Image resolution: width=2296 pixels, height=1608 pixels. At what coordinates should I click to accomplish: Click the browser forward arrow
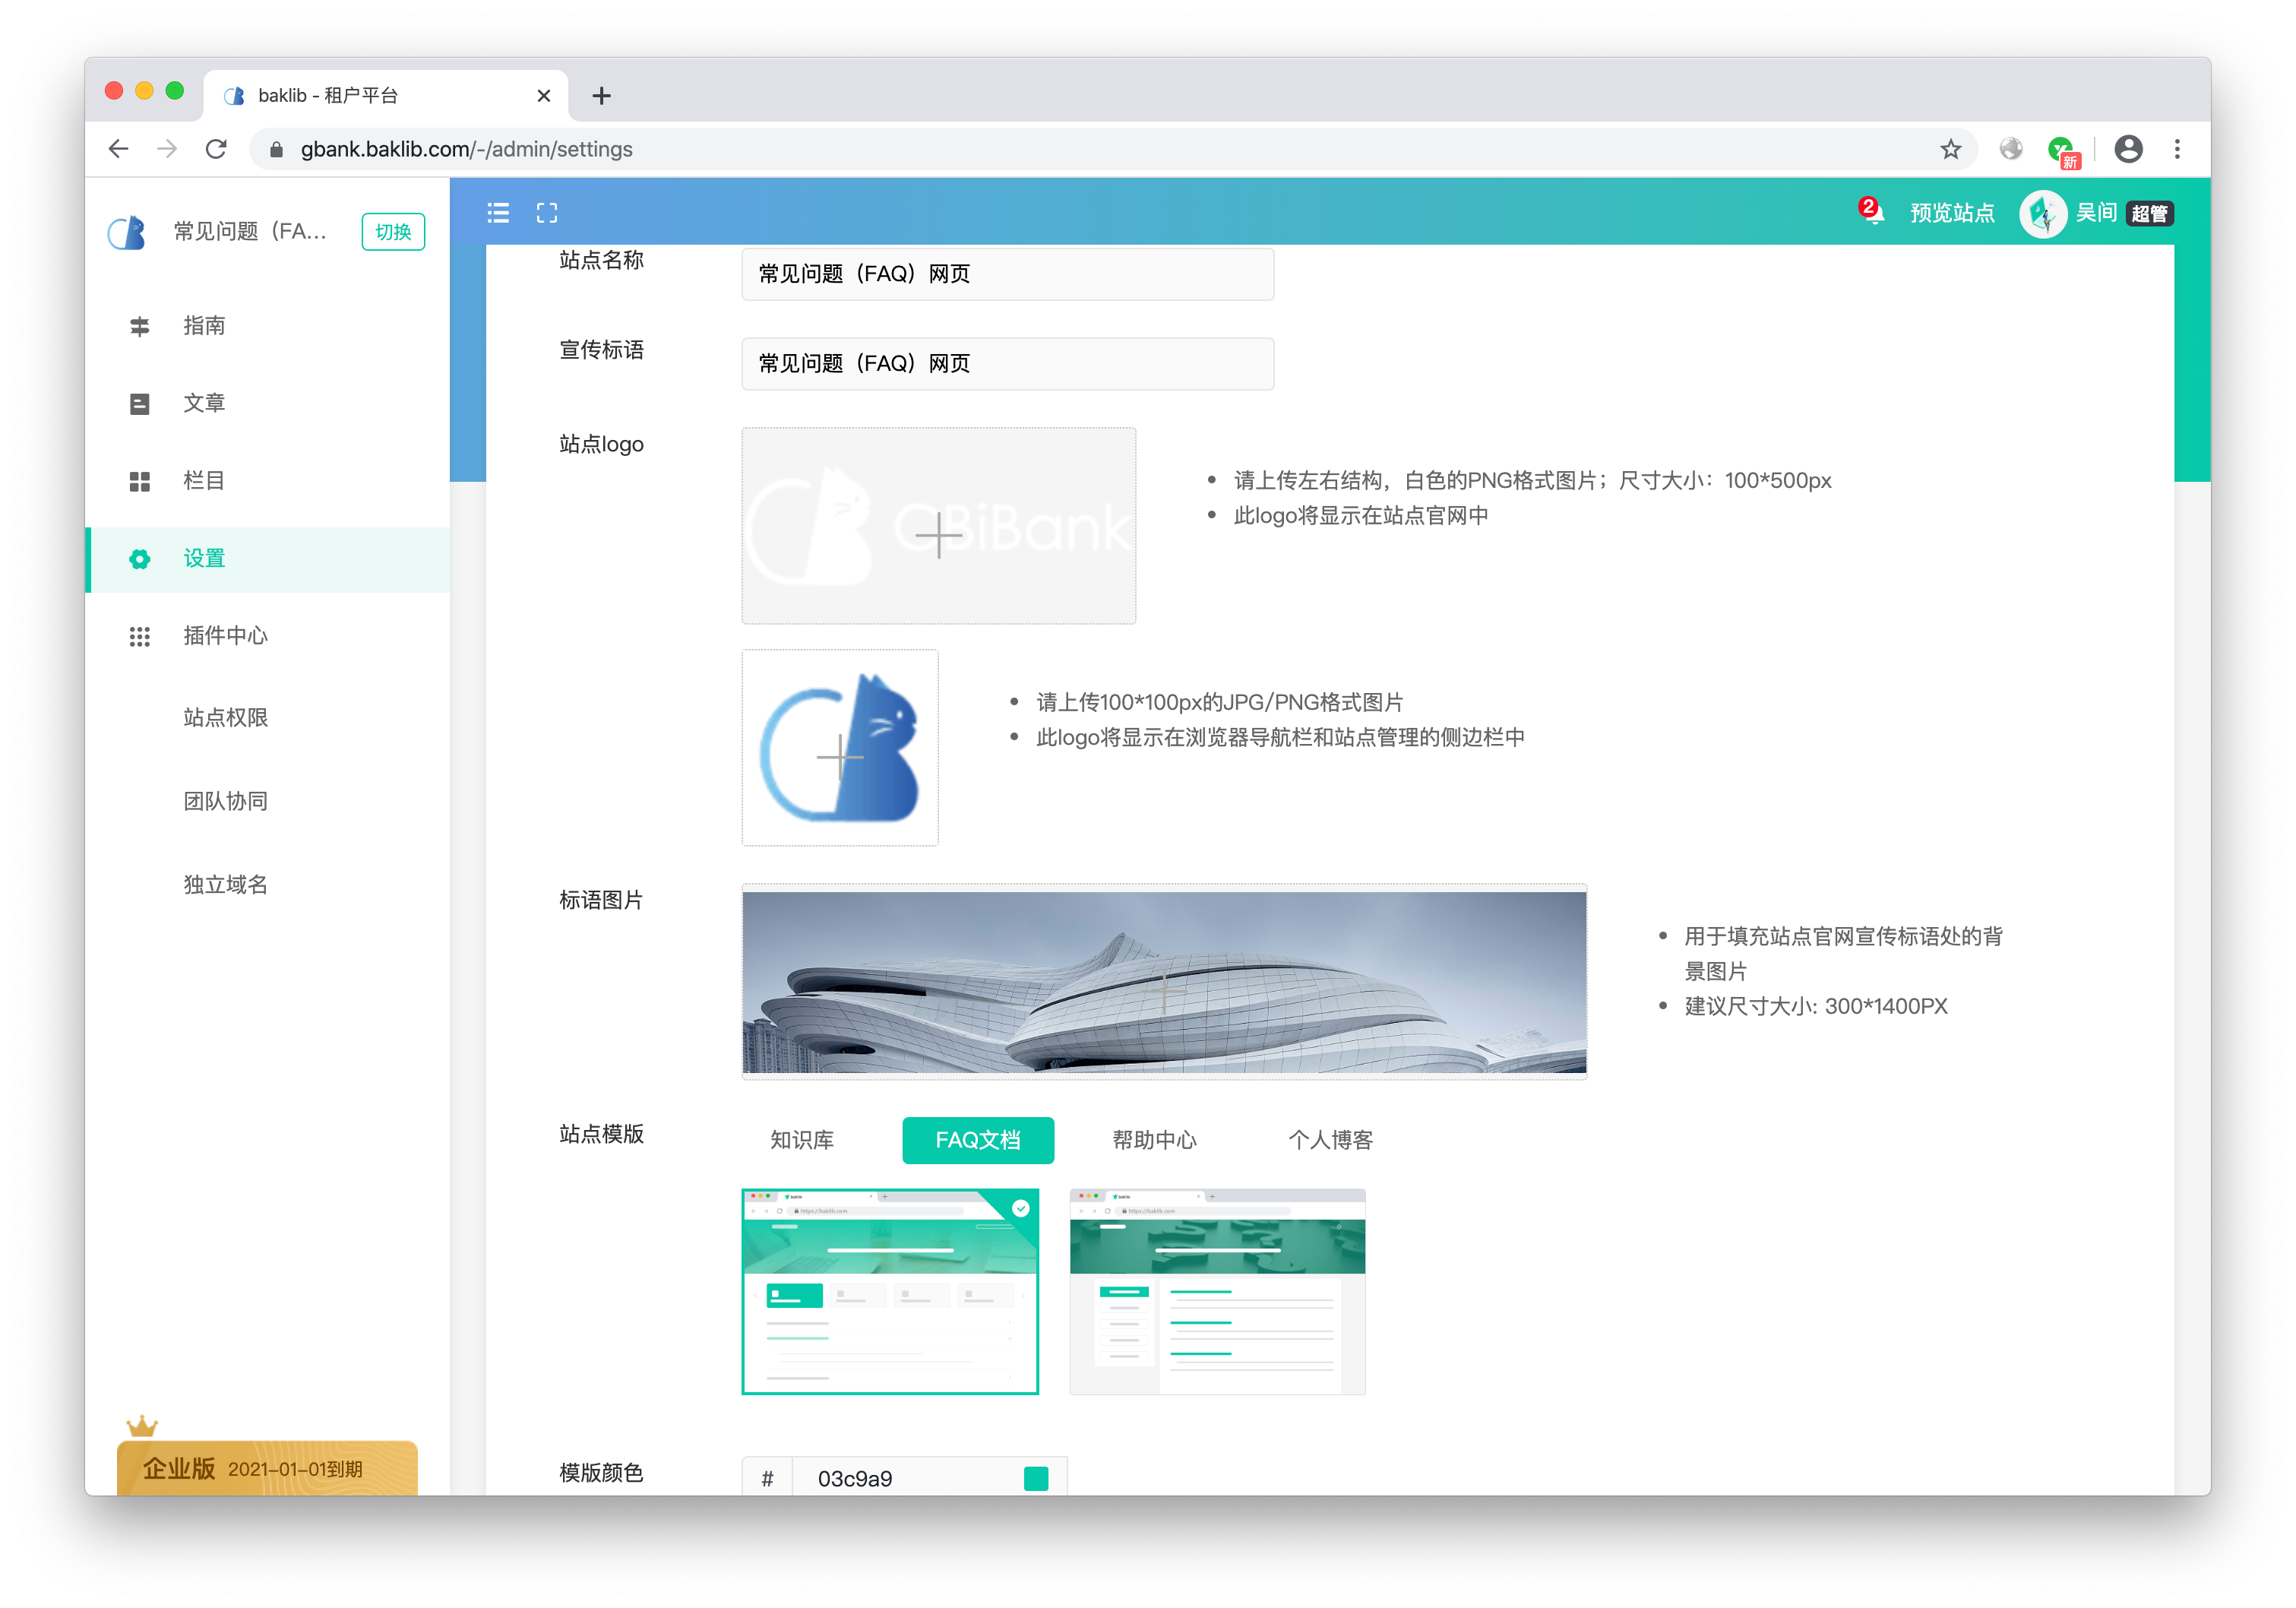[167, 149]
